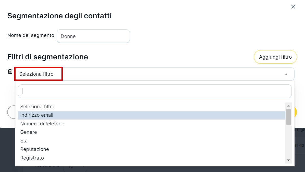Close the contact segmentation dialog
This screenshot has height=172, width=305.
click(293, 7)
